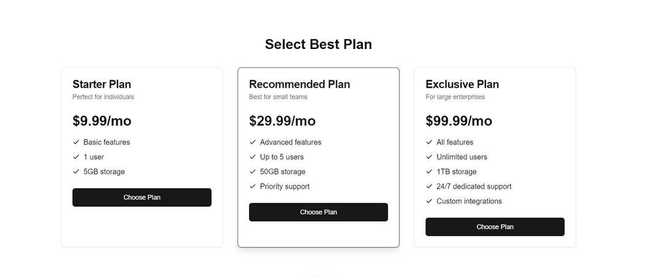Click checkmark next to Custom integrations
The width and height of the screenshot is (661, 277).
point(429,202)
